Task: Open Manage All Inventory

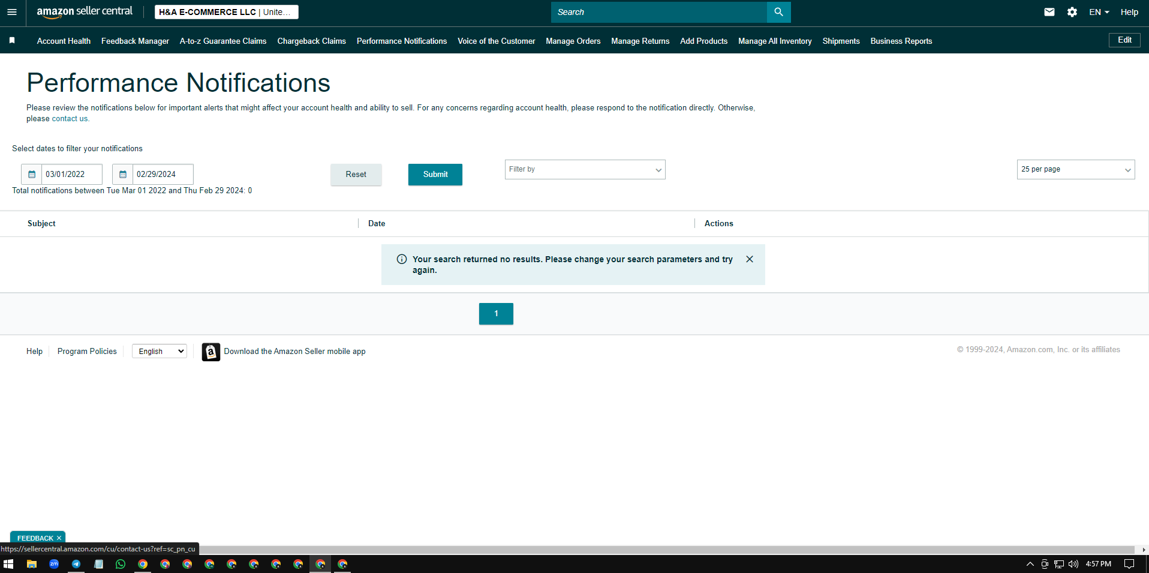Action: (775, 41)
